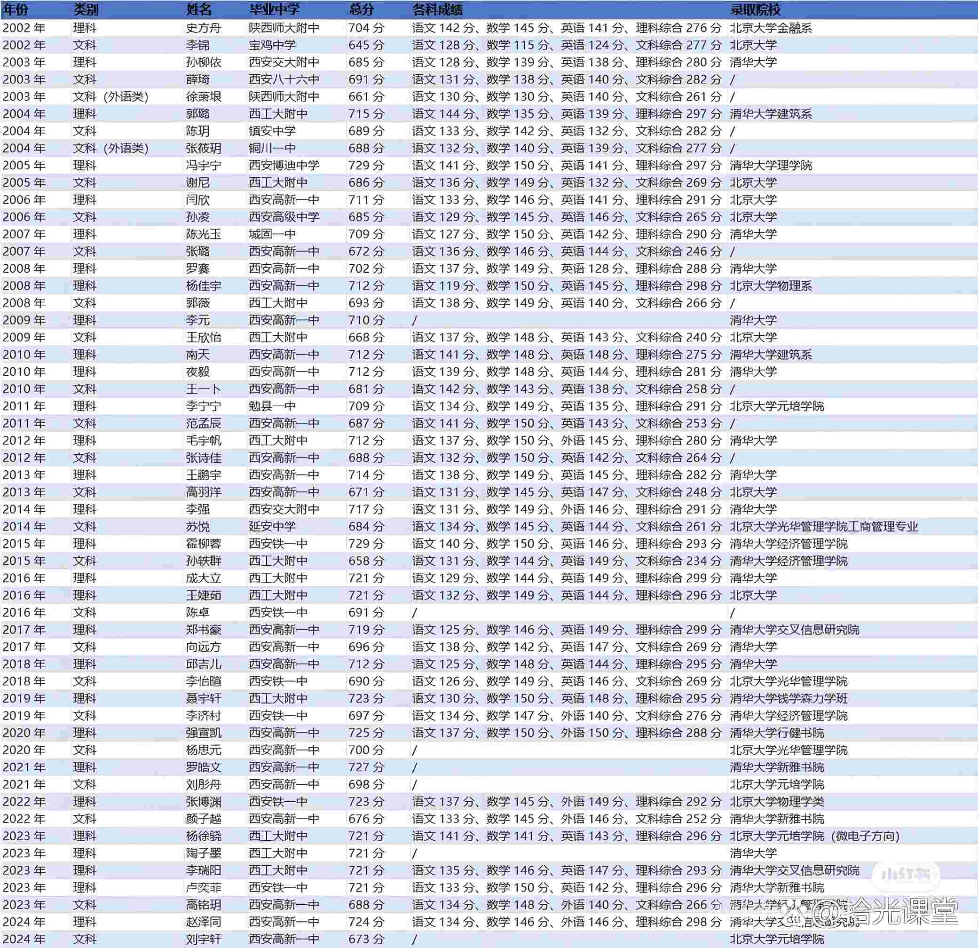Image resolution: width=978 pixels, height=948 pixels.
Task: Select the score cell 717 分
Action: (x=366, y=509)
